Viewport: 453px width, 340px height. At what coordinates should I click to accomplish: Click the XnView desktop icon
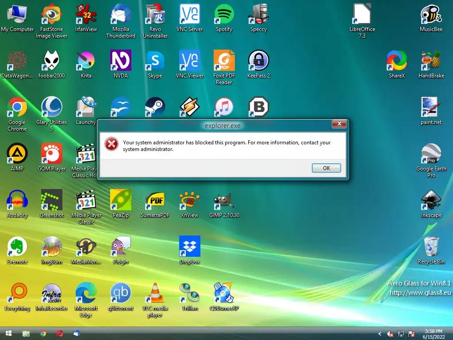coord(189,204)
